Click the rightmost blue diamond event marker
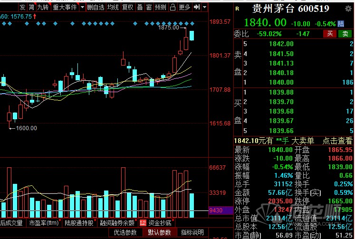 (x=192, y=24)
